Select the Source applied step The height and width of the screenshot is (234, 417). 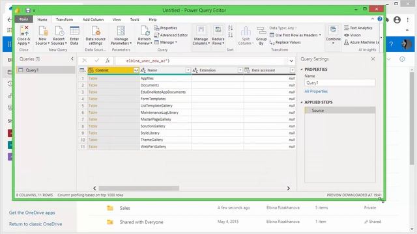tap(340, 110)
